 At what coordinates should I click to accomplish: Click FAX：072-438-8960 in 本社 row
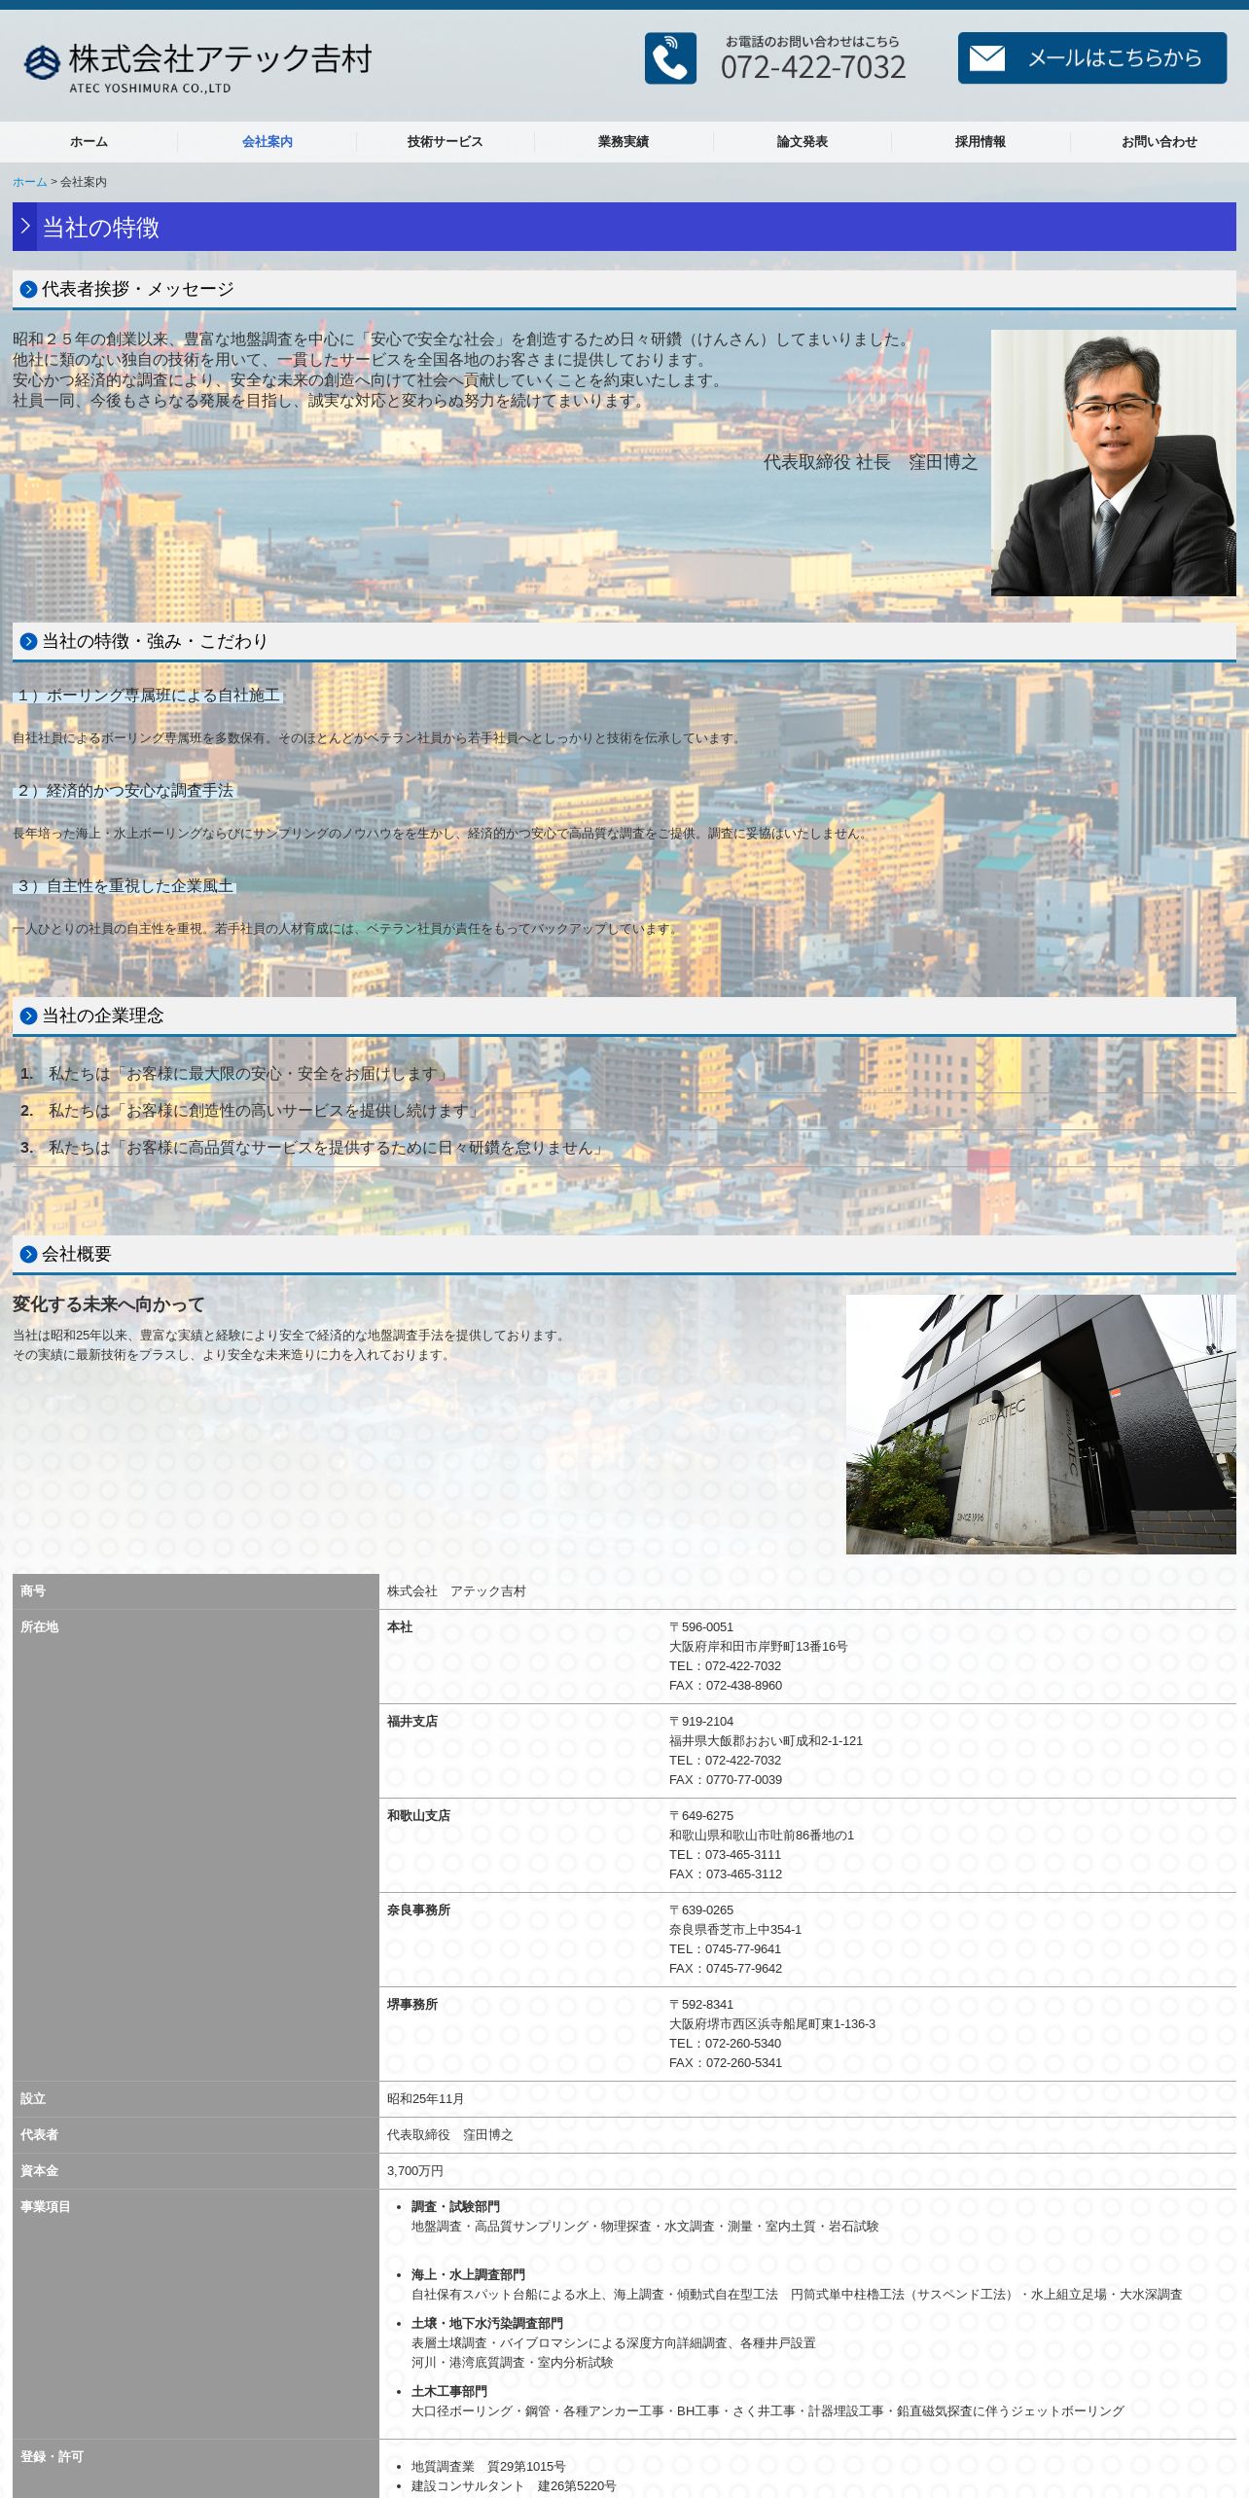click(726, 1686)
